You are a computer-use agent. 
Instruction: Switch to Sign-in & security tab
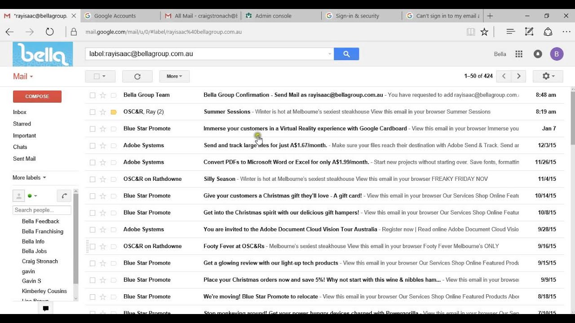pyautogui.click(x=362, y=16)
